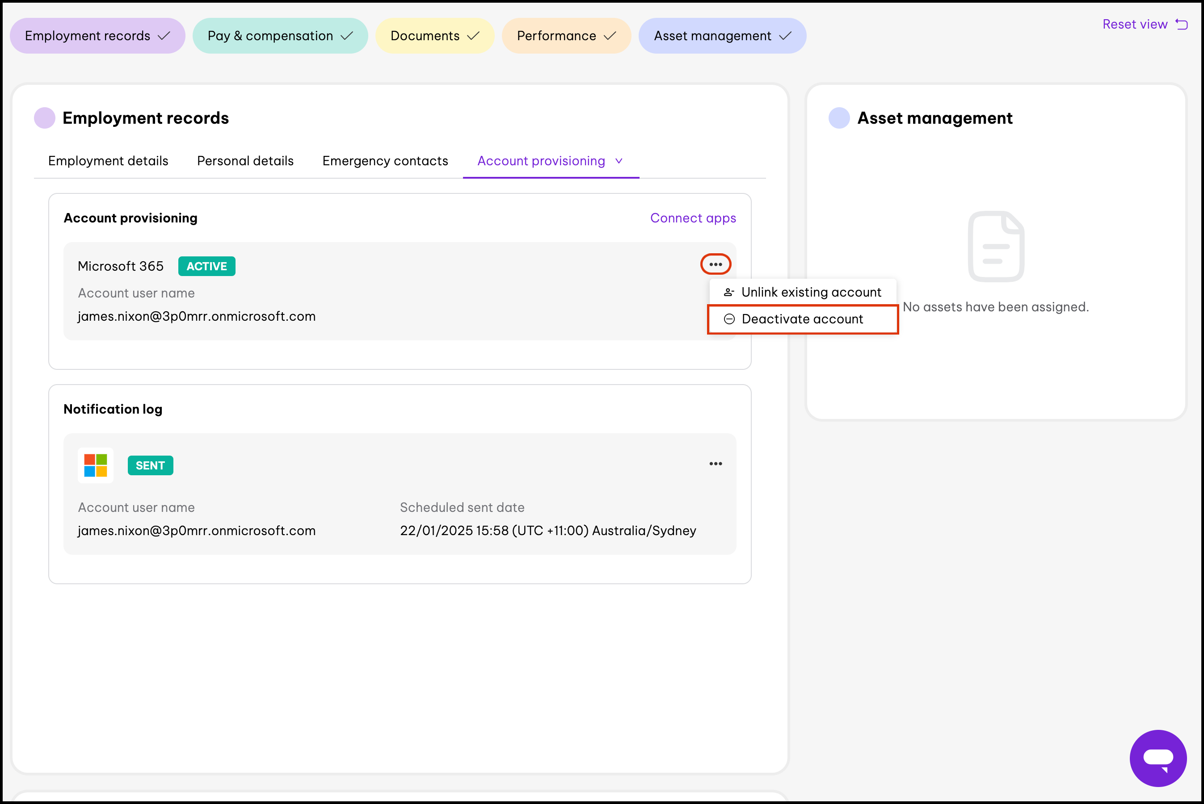The width and height of the screenshot is (1204, 804).
Task: Switch to the Personal details tab
Action: pos(245,161)
